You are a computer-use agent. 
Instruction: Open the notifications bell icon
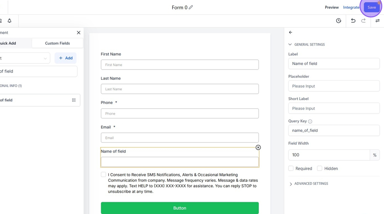(x=9, y=20)
